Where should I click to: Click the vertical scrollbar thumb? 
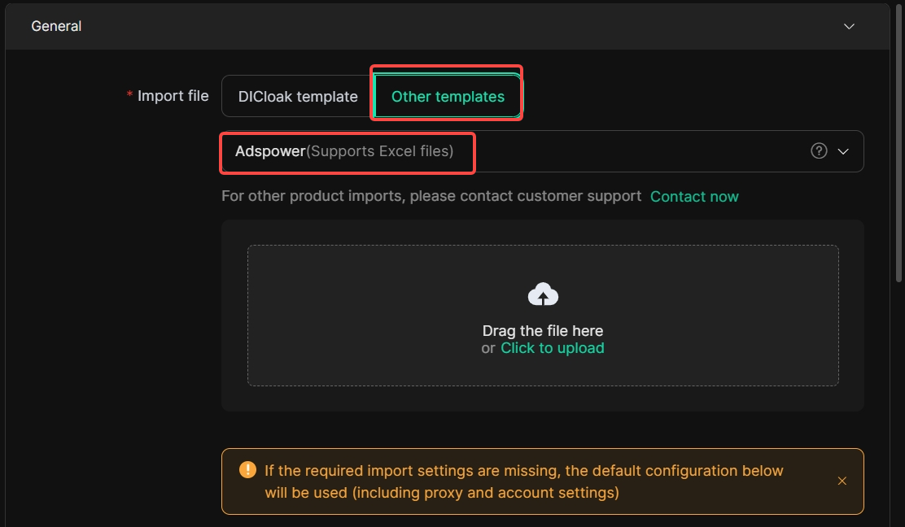pyautogui.click(x=898, y=142)
